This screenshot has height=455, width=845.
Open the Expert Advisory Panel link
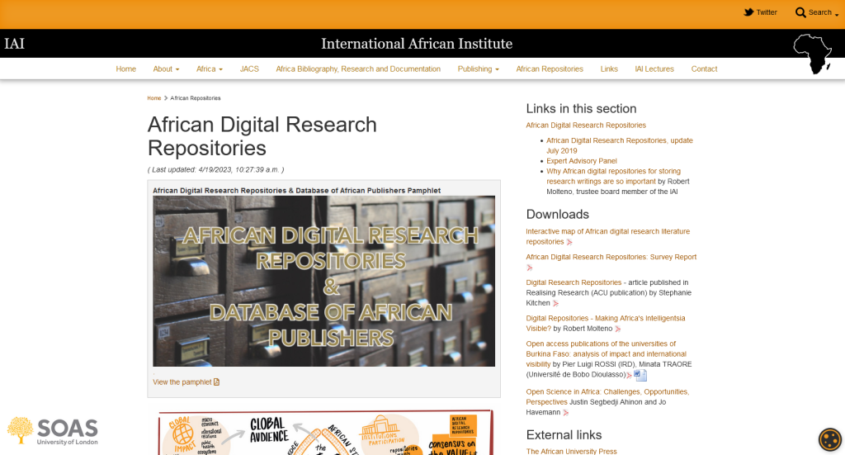pos(582,161)
